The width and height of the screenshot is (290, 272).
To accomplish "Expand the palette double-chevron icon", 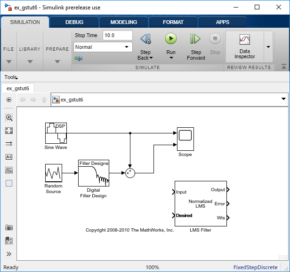I will tap(9, 254).
